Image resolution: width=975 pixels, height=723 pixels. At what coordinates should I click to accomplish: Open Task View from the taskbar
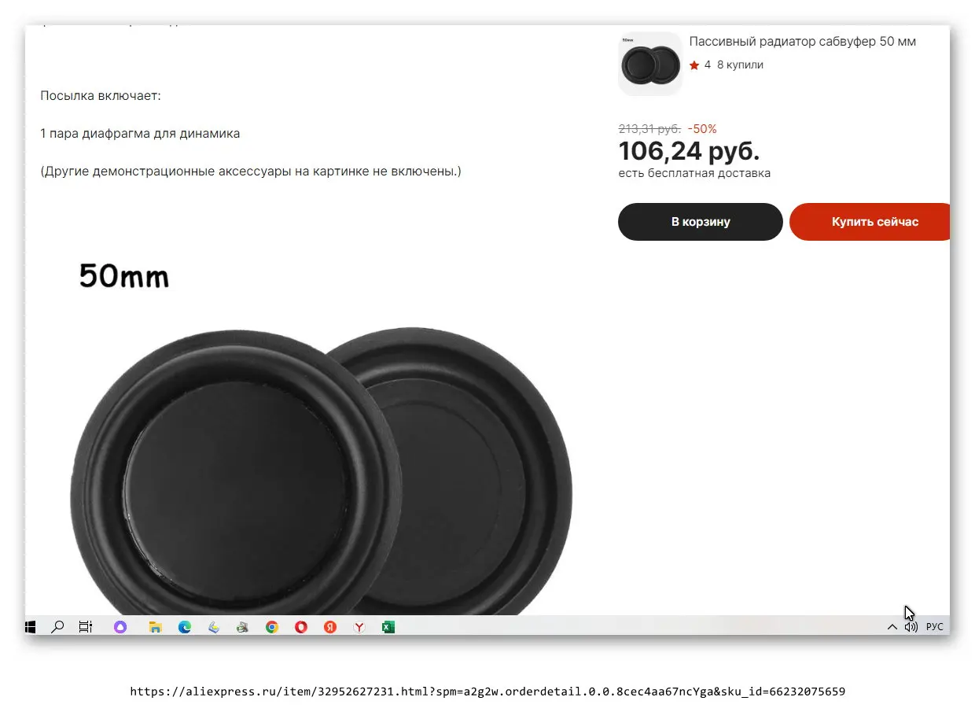(x=85, y=627)
